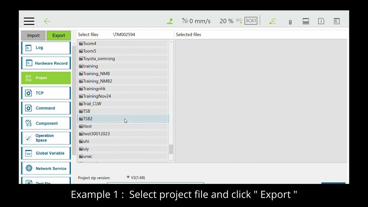The image size is (368, 207).
Task: Switch to the Import tab
Action: pos(33,35)
